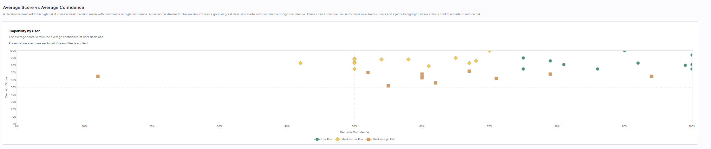Select the yellow diamond at 58% confidence

coord(408,59)
